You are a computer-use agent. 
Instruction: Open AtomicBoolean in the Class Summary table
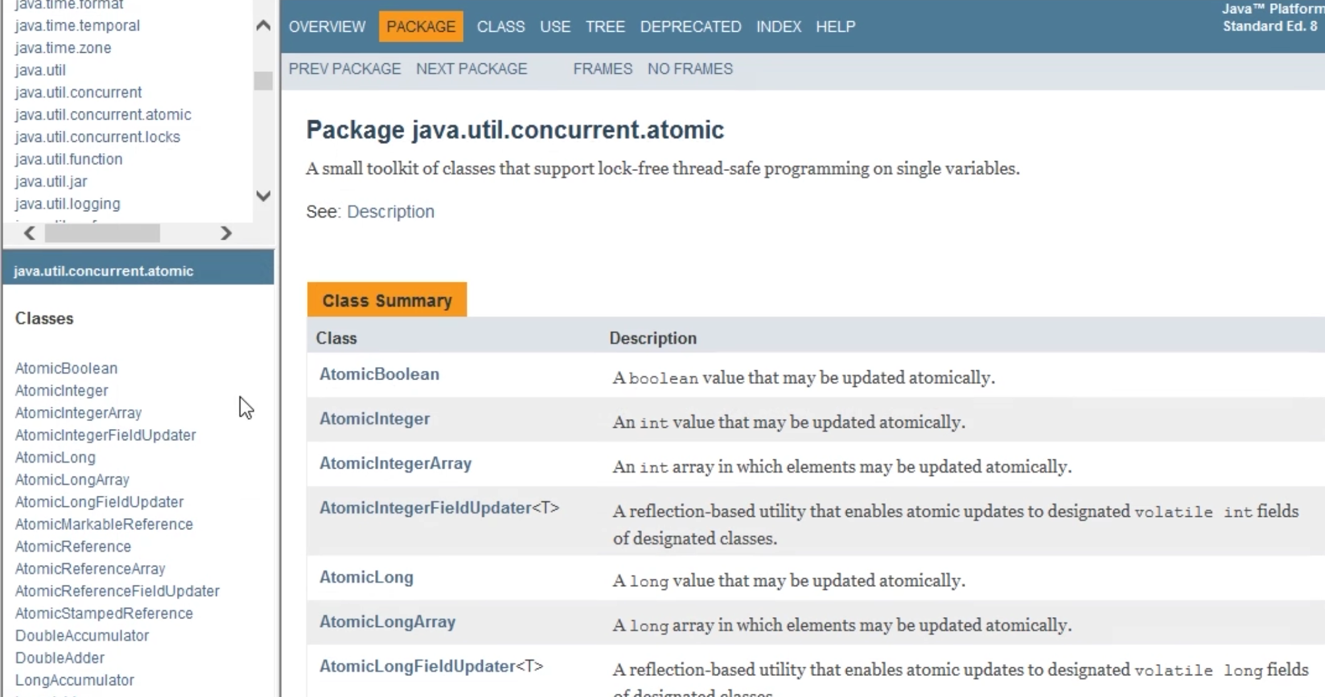379,374
